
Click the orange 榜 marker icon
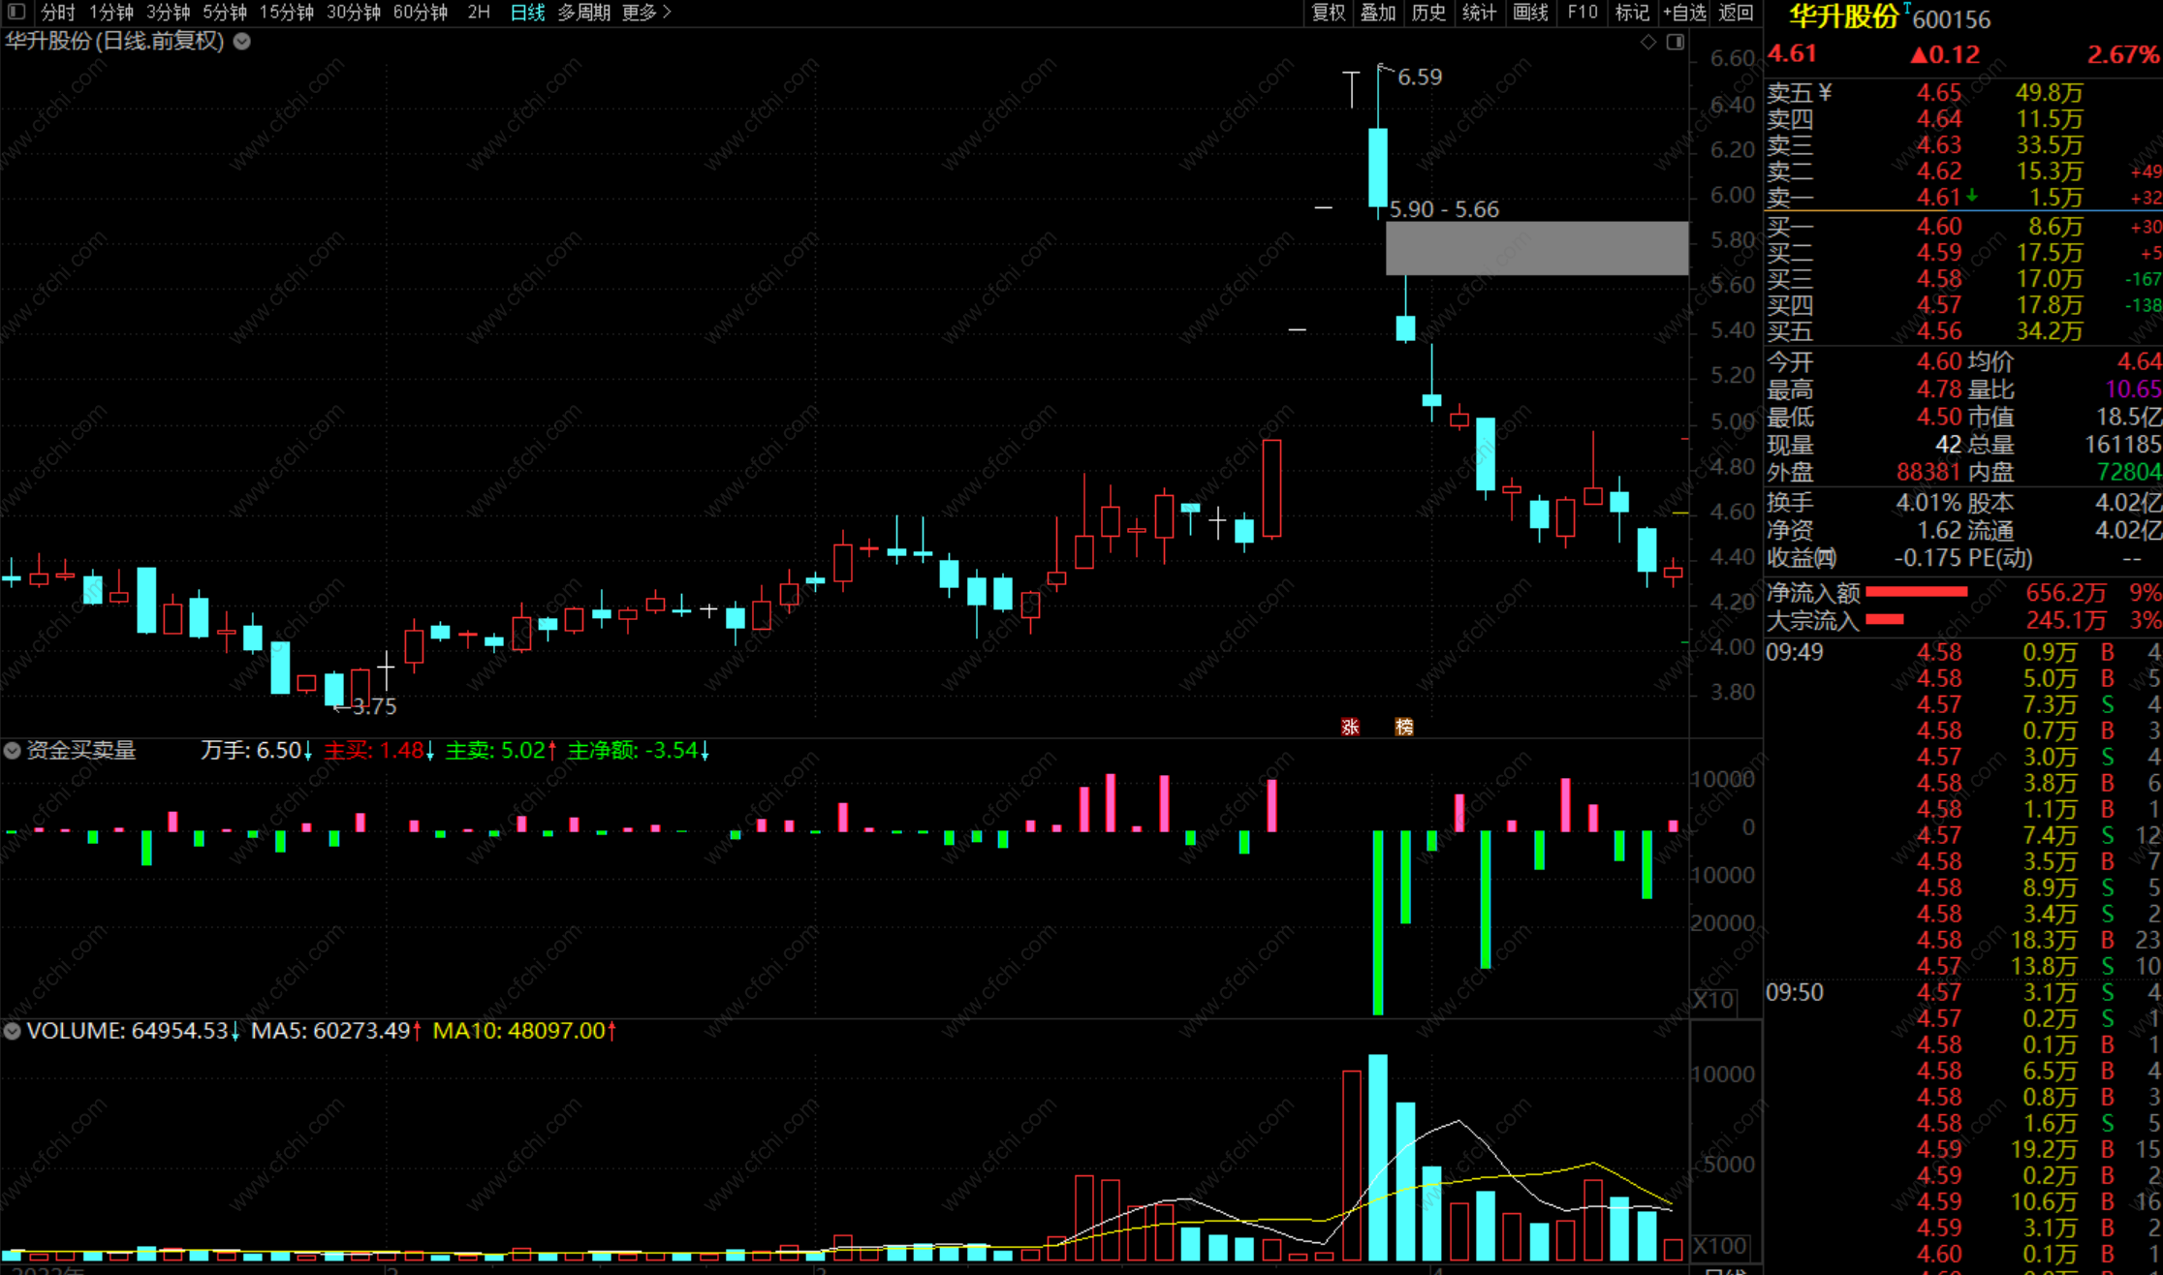[x=1404, y=727]
